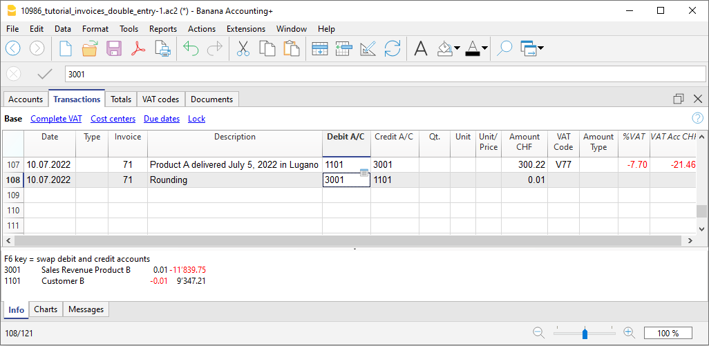Open the Complete VAT view link
This screenshot has height=346, width=709.
point(56,119)
